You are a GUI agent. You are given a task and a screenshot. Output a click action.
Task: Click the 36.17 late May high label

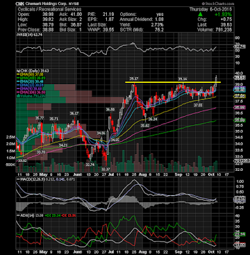74,113
